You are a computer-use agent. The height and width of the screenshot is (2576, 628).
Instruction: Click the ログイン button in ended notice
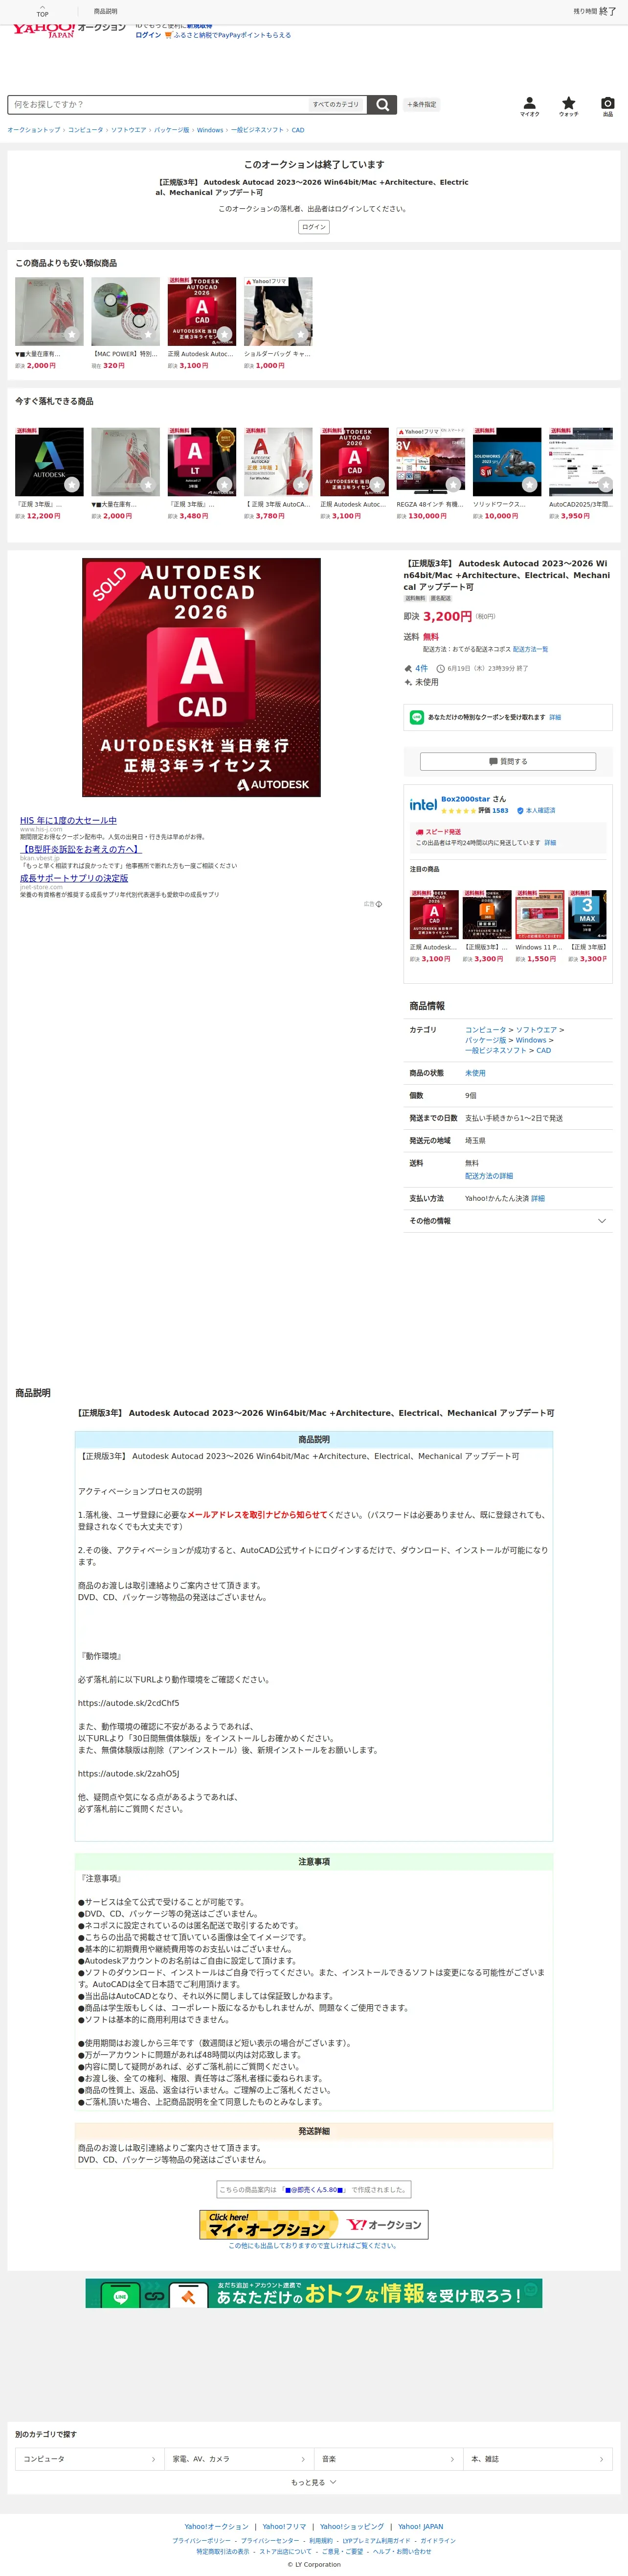click(314, 227)
